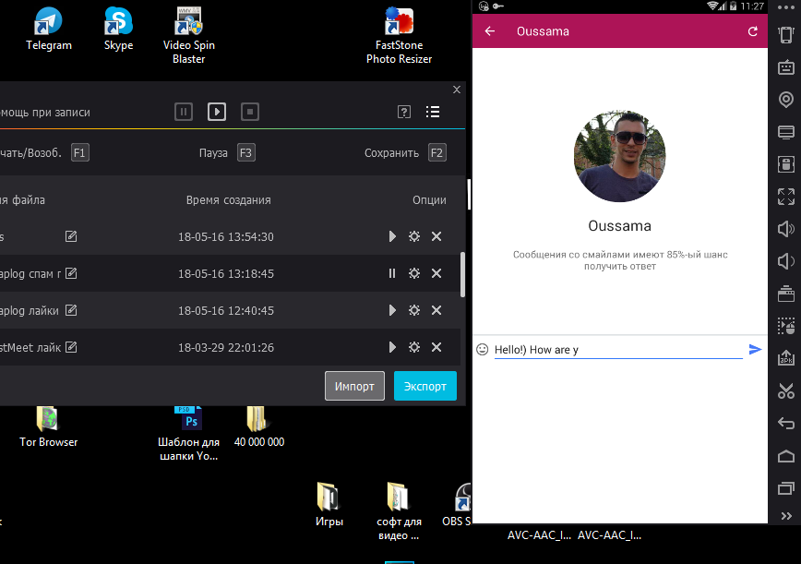Tap the refresh icon in chat header
The height and width of the screenshot is (564, 801).
[x=753, y=31]
